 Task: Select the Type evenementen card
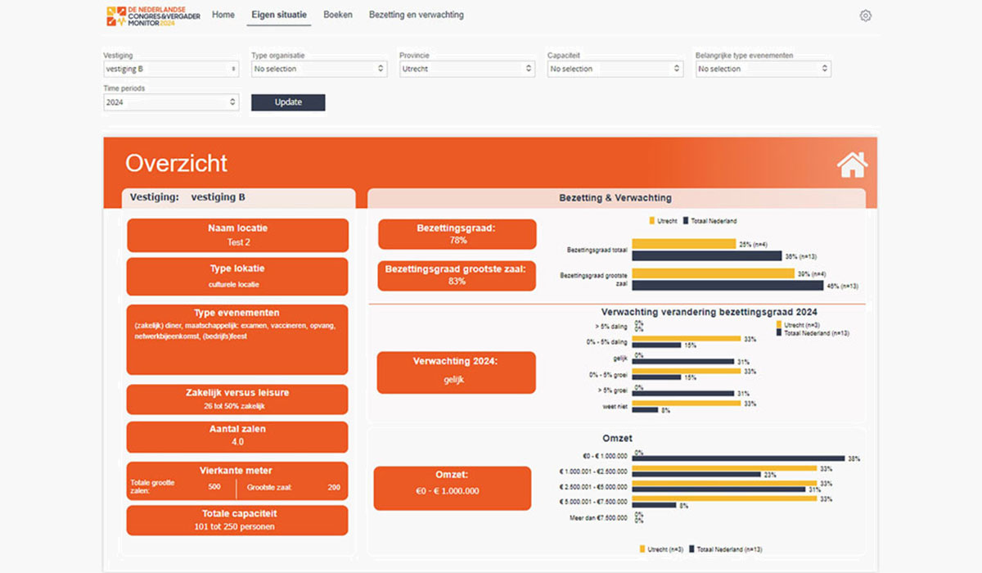pos(237,340)
